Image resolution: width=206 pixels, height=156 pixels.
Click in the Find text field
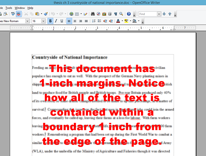coord(148,14)
